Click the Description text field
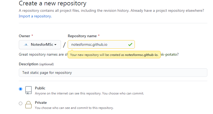 [x=113, y=73]
